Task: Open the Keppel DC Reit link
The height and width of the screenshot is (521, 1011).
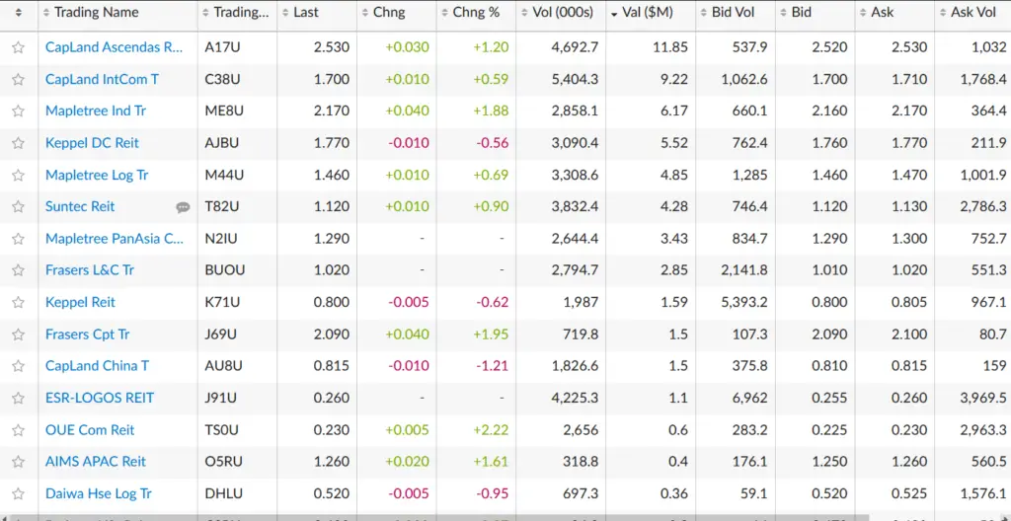Action: coord(92,143)
